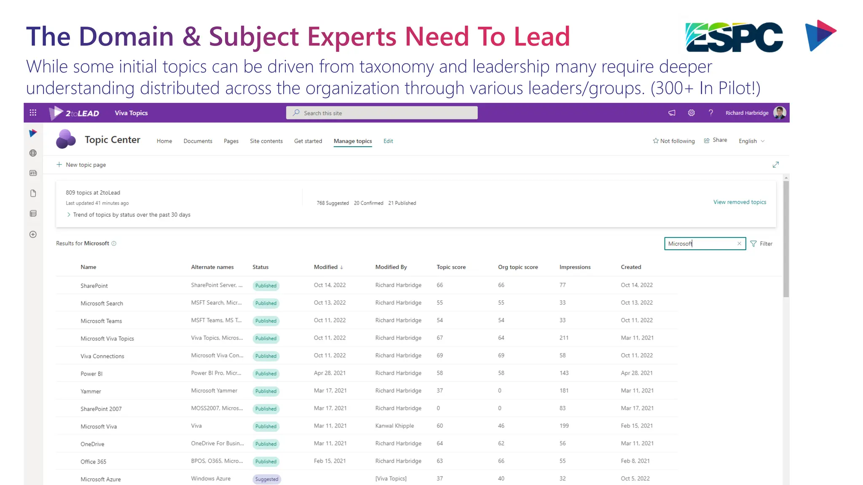Click Viva Topics header title
Screen dimensions: 863x485
tap(131, 113)
